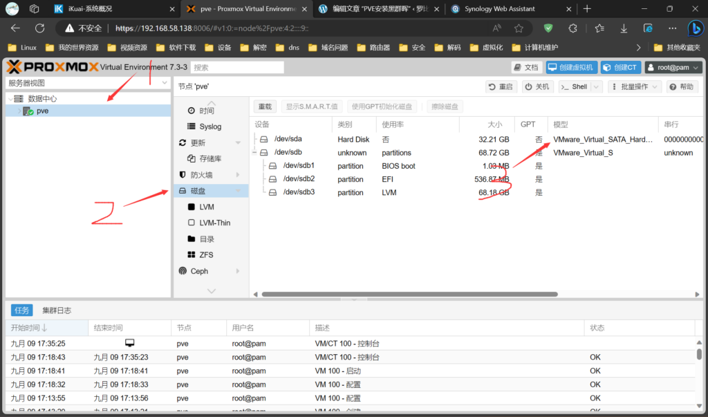Open the root@pam user dropdown
Image resolution: width=708 pixels, height=417 pixels.
(x=673, y=67)
